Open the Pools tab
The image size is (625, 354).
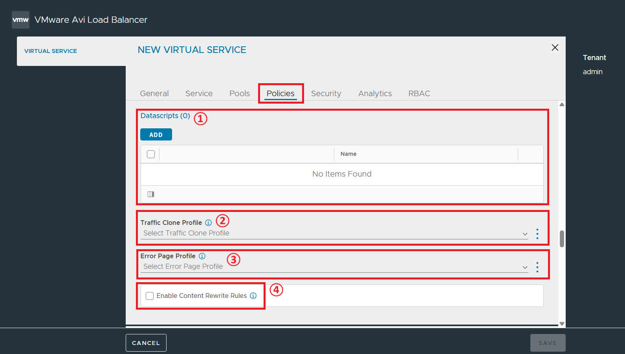[x=240, y=93]
